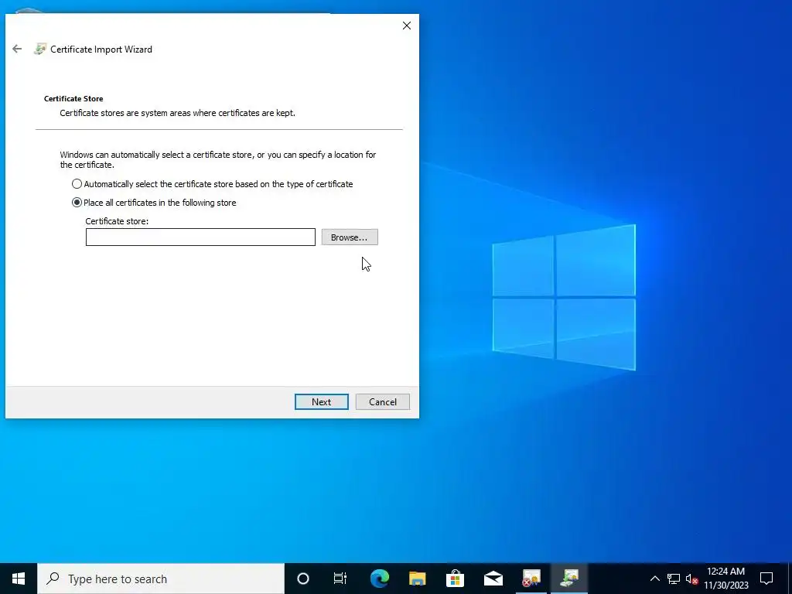Click the Certificate Store heading text

click(73, 98)
